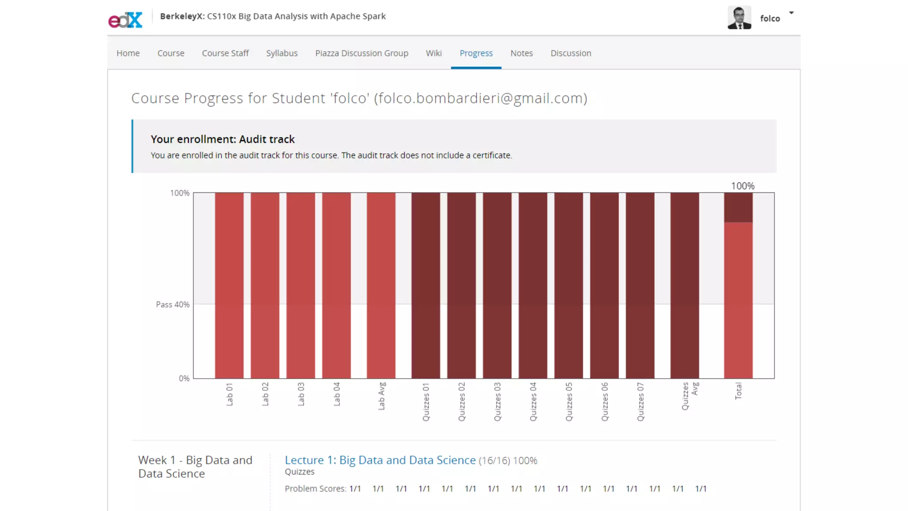Click the edX logo
The height and width of the screenshot is (511, 908).
point(125,20)
